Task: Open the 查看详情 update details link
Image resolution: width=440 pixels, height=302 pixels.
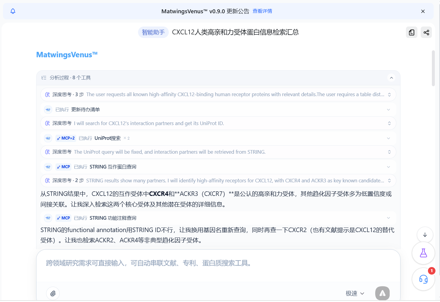Action: [262, 11]
